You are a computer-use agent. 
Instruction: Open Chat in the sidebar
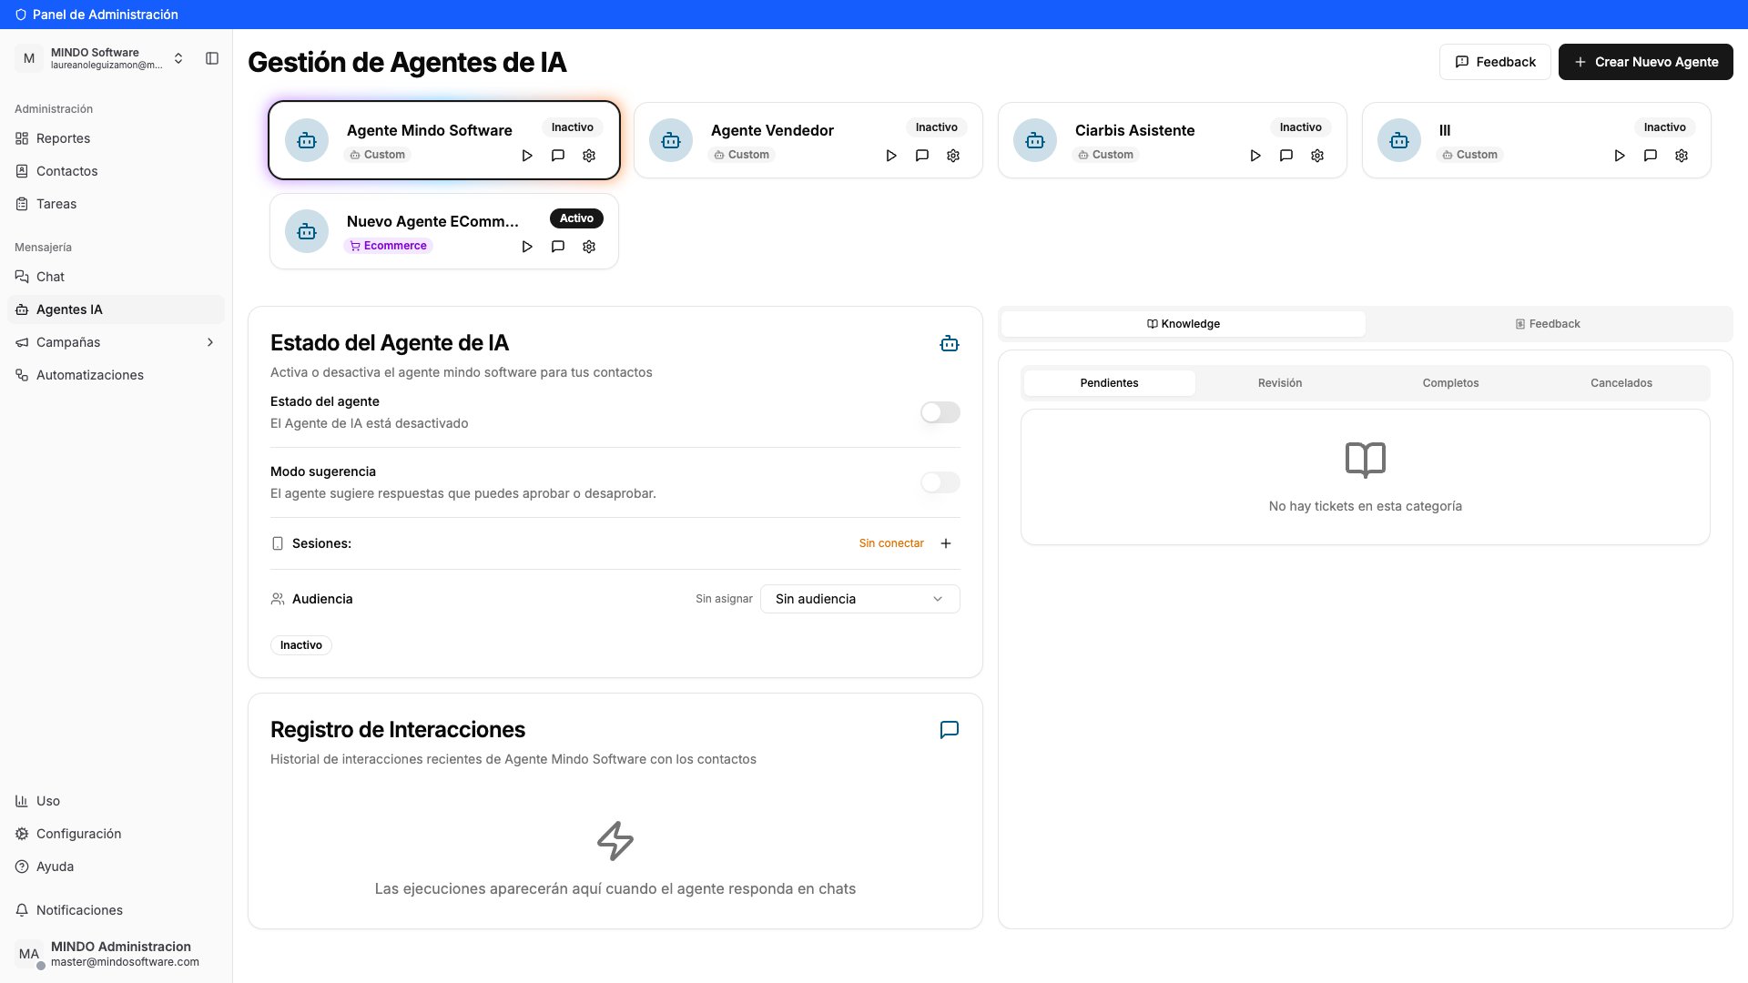pos(116,277)
